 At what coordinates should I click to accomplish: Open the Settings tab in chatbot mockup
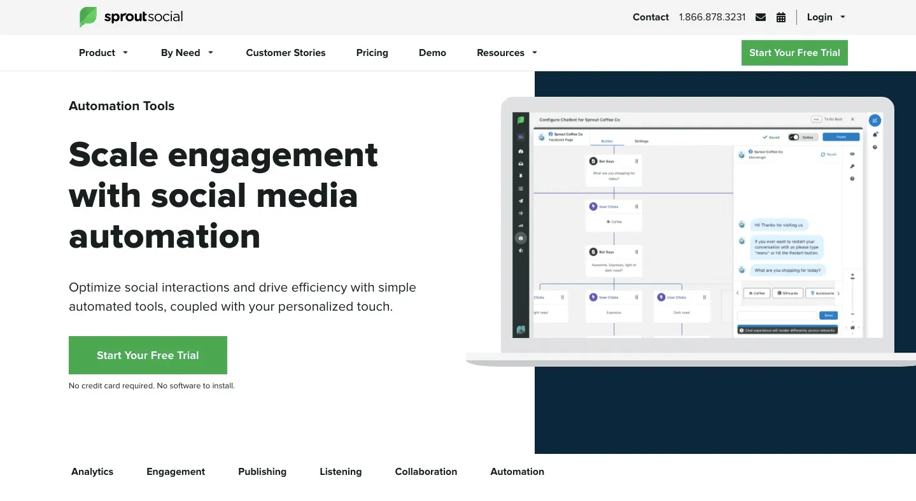point(641,141)
